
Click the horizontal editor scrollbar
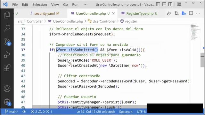point(90,107)
